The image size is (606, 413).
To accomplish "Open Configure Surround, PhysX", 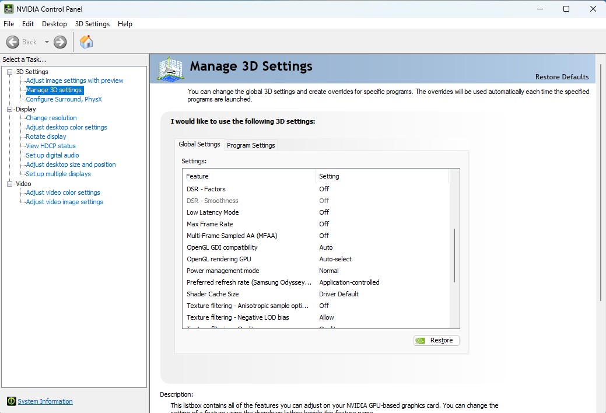I will pyautogui.click(x=64, y=99).
